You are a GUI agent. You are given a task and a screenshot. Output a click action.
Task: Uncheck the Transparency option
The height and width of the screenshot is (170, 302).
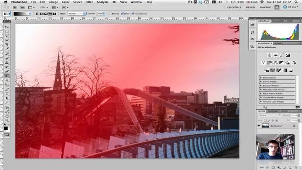133,14
